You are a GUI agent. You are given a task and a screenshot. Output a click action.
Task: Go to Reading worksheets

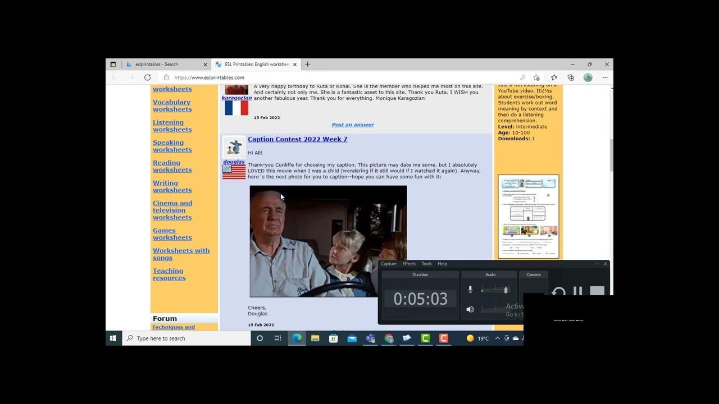[x=172, y=166]
